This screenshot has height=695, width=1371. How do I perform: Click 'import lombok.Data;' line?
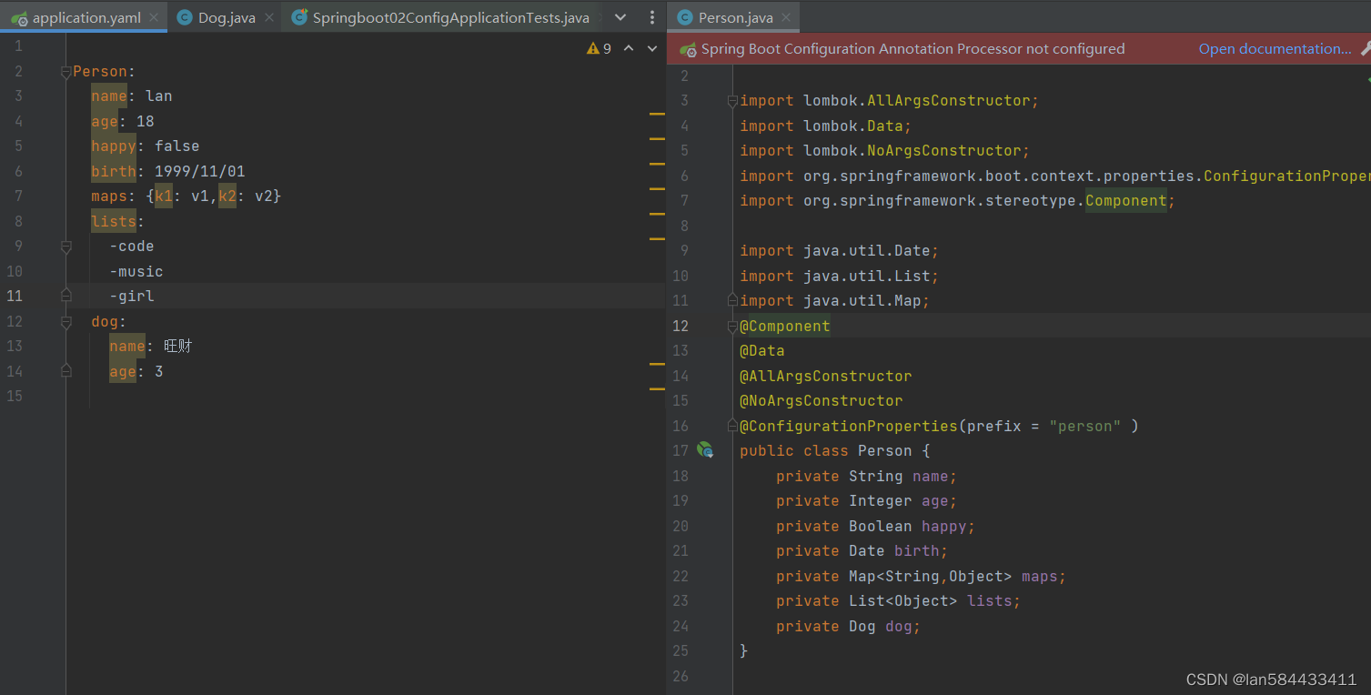[x=825, y=126]
